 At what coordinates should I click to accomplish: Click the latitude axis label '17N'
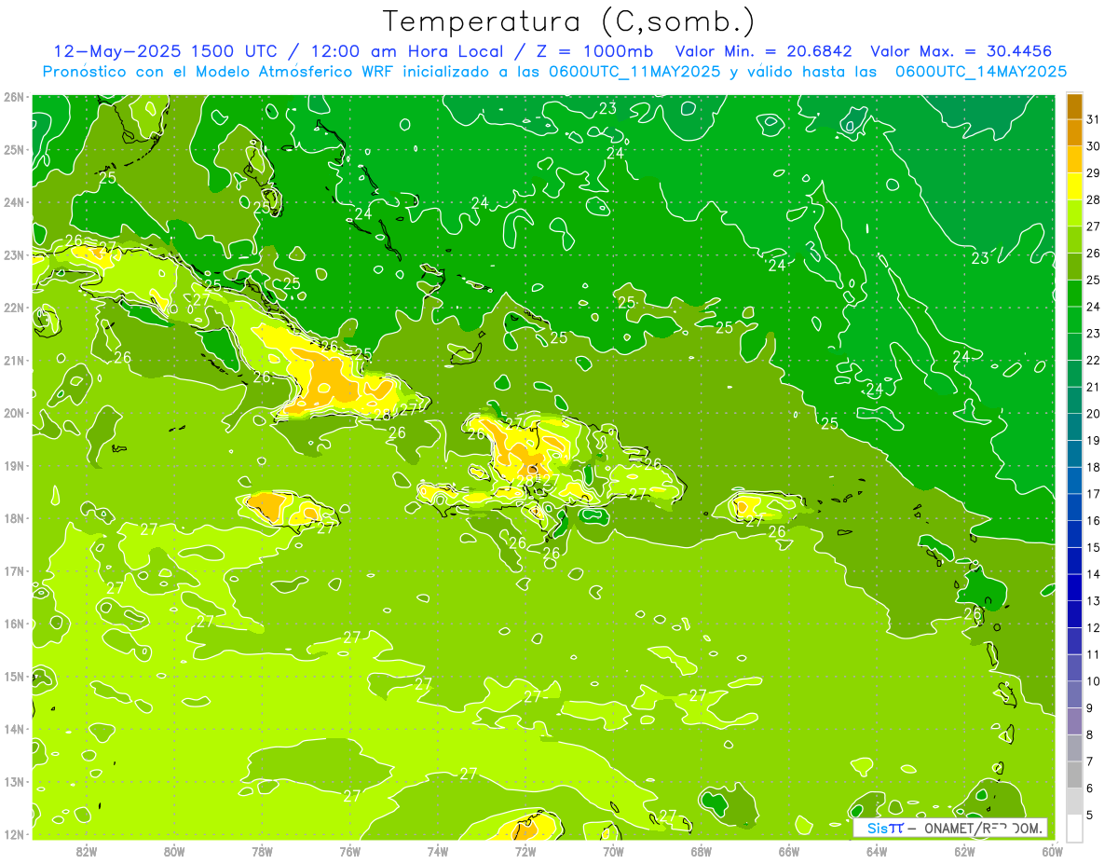(x=14, y=571)
